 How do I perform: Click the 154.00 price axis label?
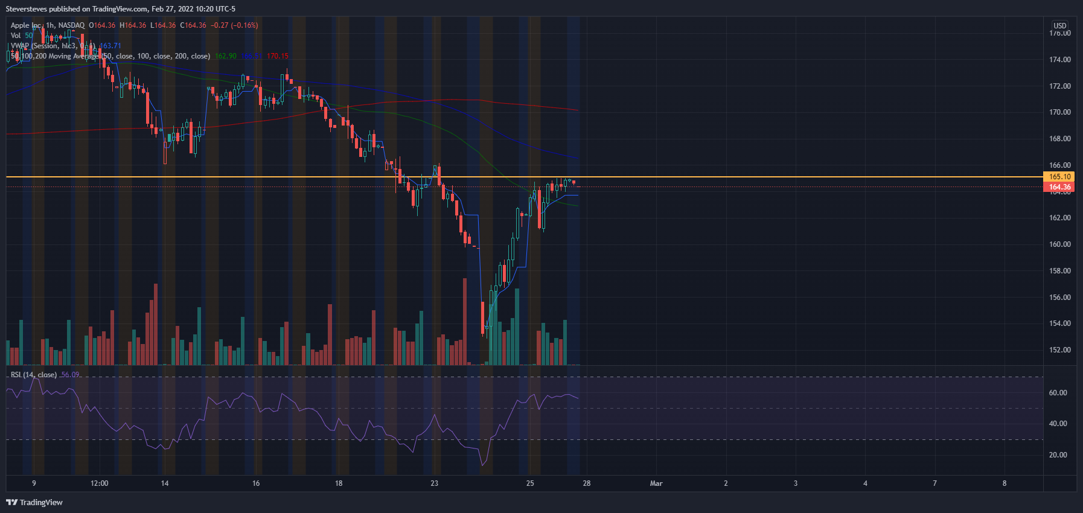[x=1059, y=323]
